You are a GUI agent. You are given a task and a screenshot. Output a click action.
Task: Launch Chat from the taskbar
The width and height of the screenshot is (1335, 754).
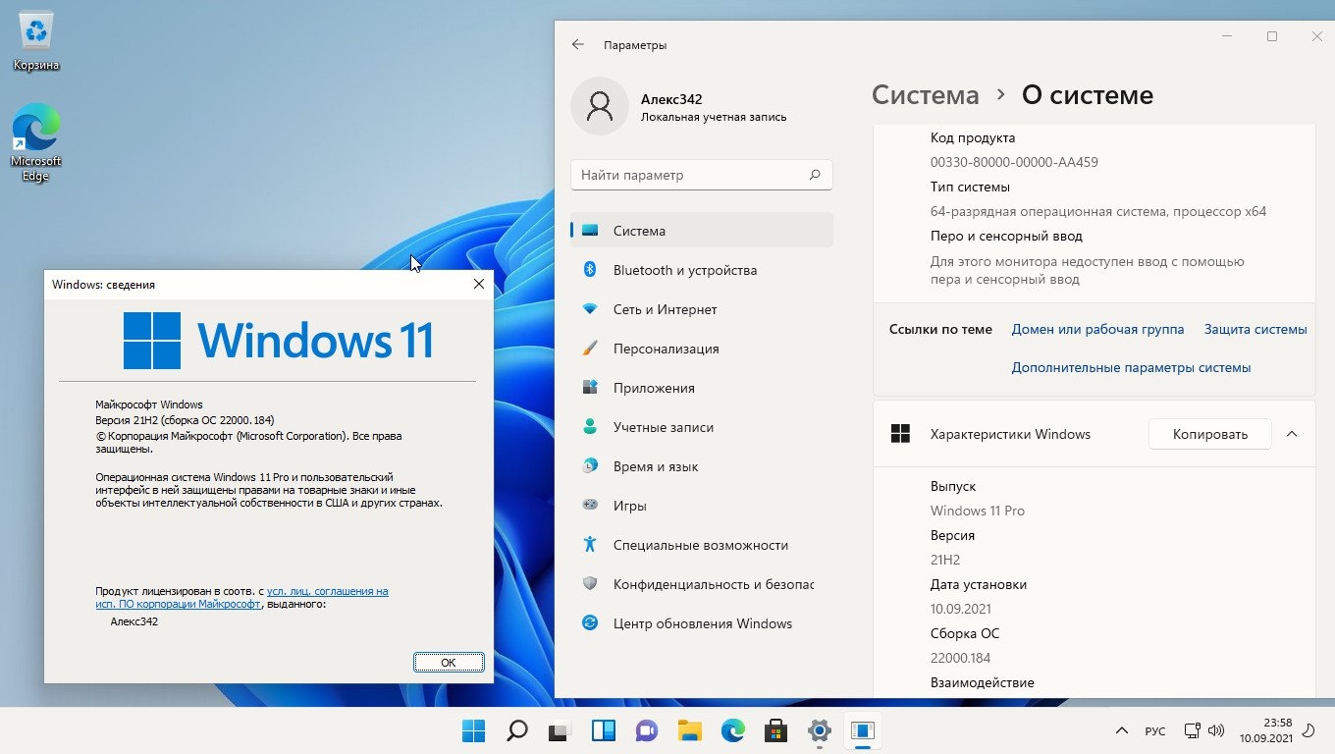646,730
